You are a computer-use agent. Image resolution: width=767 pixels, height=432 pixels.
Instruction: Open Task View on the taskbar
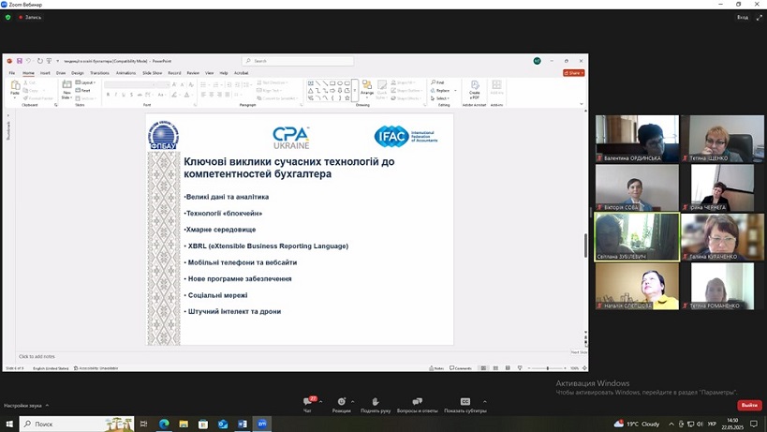tap(144, 424)
